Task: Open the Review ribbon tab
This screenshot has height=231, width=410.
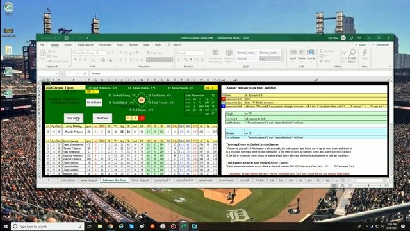Action: tap(133, 45)
